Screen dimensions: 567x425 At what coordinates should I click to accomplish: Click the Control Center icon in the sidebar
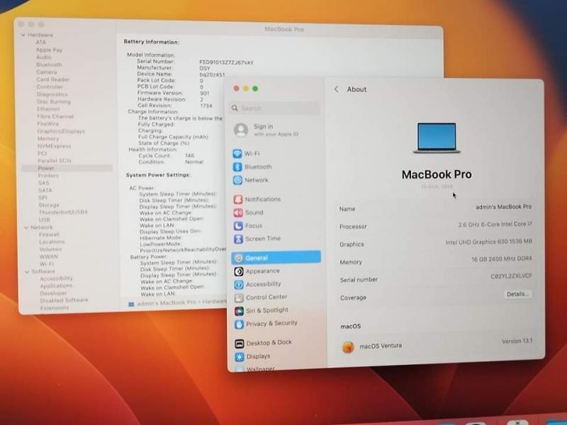[239, 297]
